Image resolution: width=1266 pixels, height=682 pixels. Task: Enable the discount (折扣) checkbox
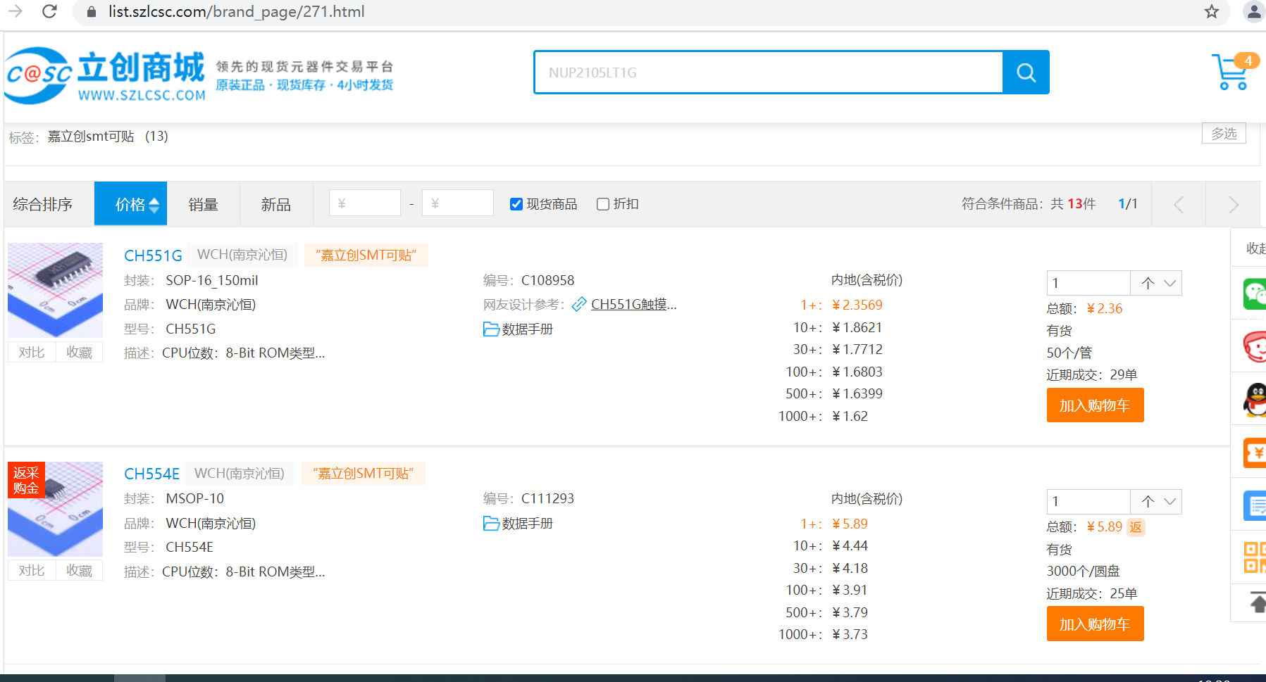click(603, 204)
